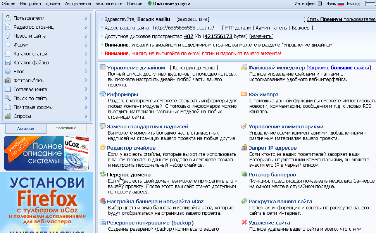Open the FTP детали link
The height and width of the screenshot is (233, 376).
coord(237,28)
